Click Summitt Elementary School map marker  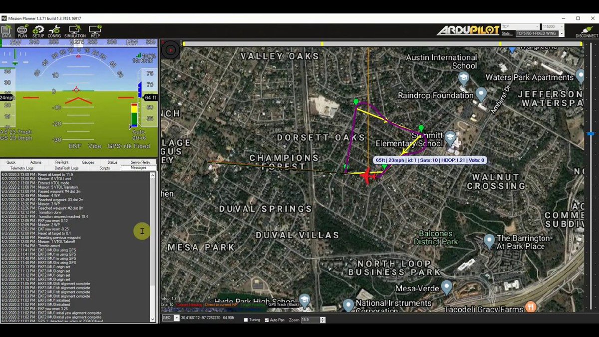(451, 138)
